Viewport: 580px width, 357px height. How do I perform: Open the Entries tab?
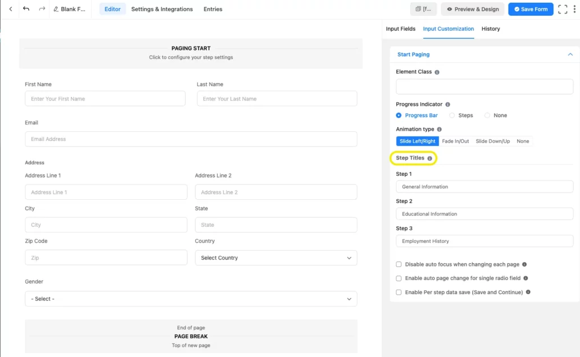click(x=213, y=9)
